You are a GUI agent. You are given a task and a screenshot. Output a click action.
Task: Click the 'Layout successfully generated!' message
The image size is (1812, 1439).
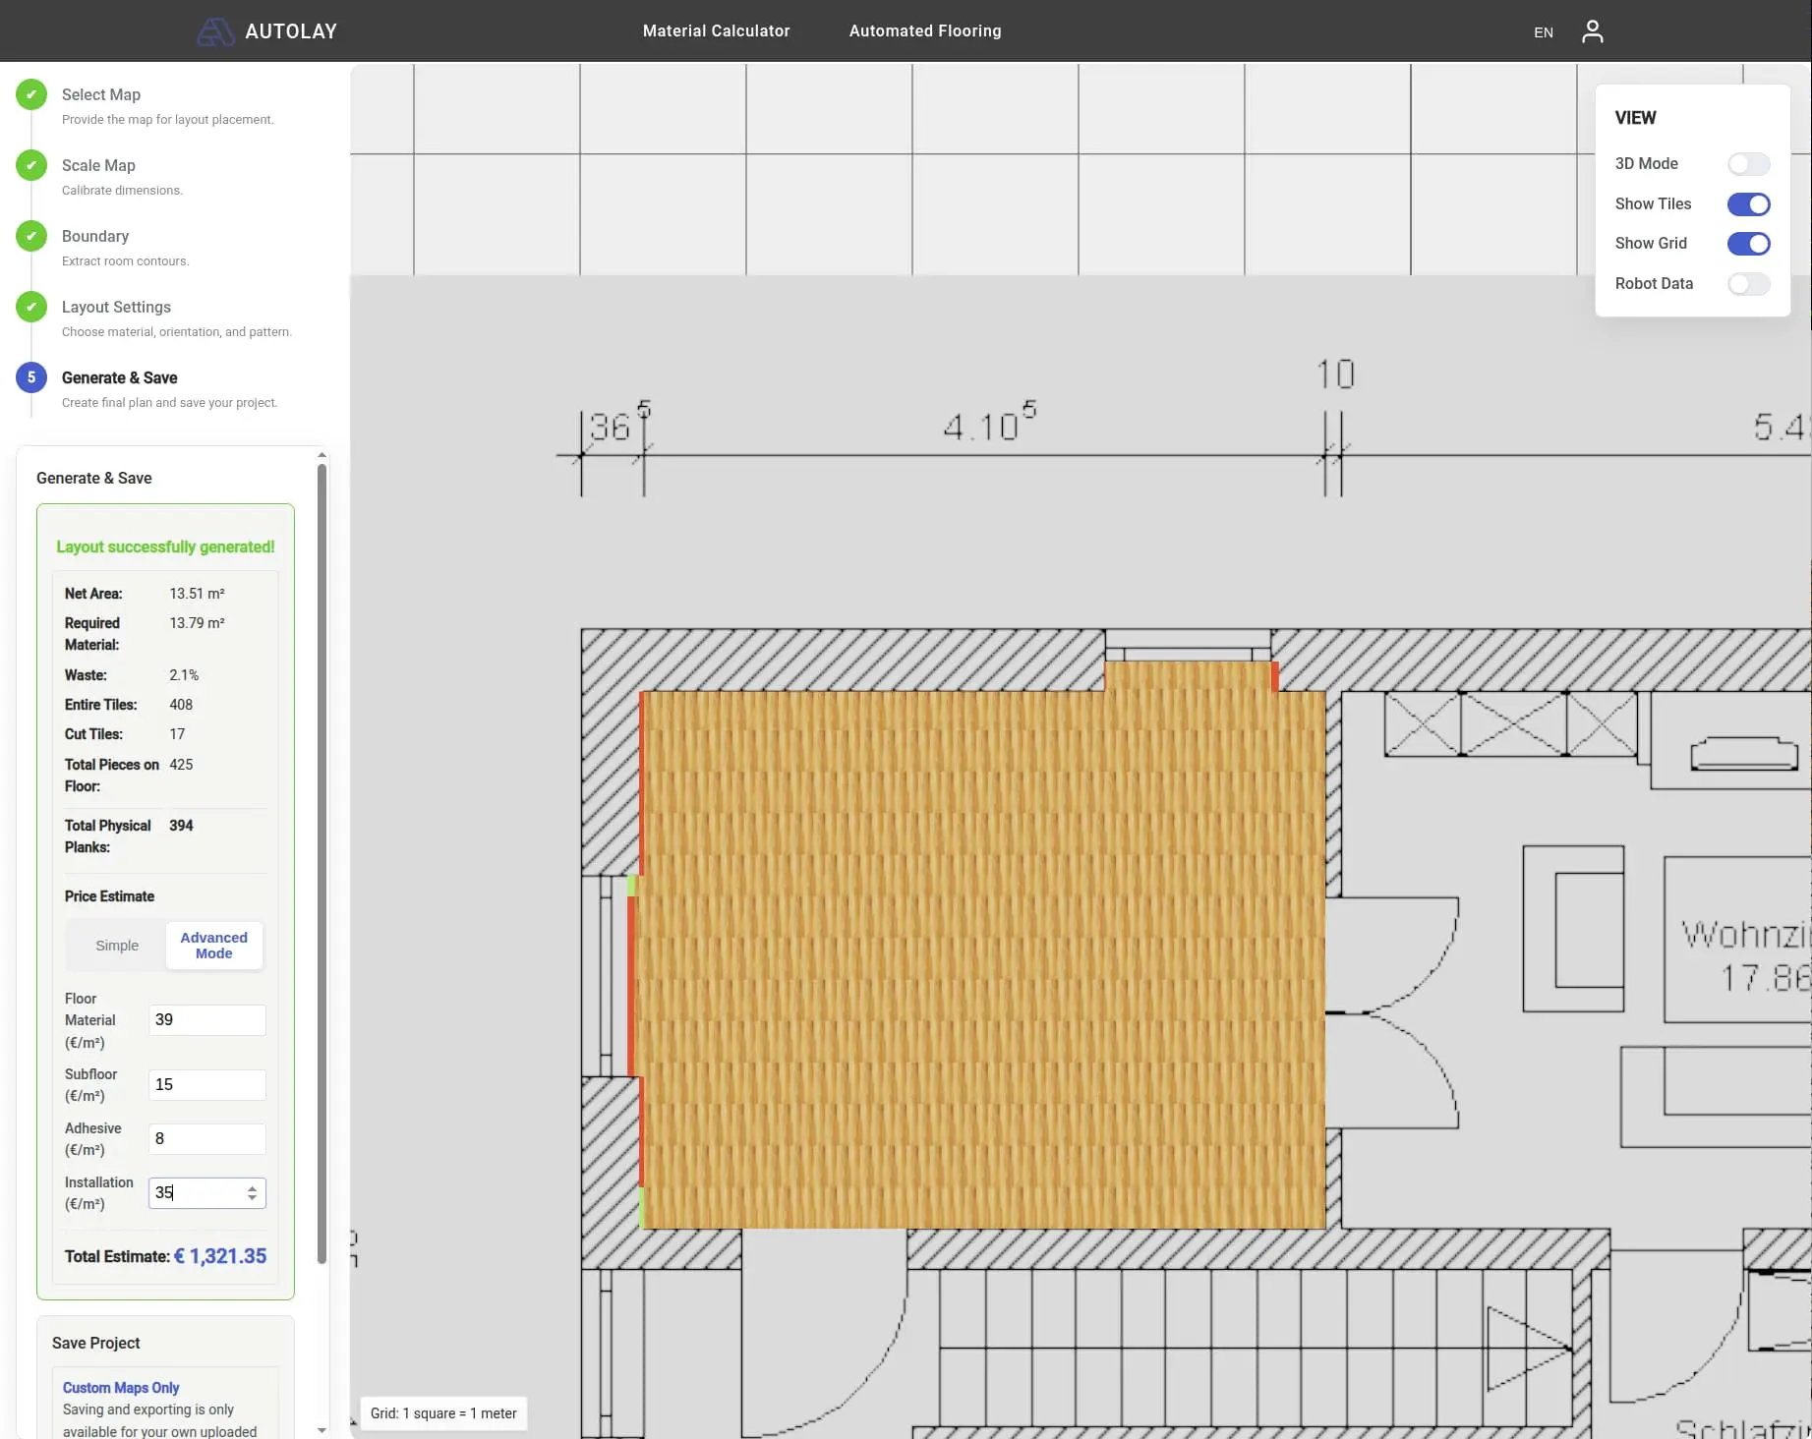coord(165,547)
